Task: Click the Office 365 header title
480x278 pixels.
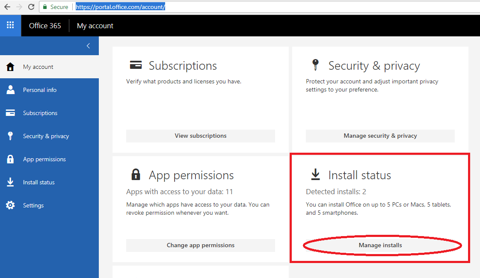Action: (x=45, y=26)
